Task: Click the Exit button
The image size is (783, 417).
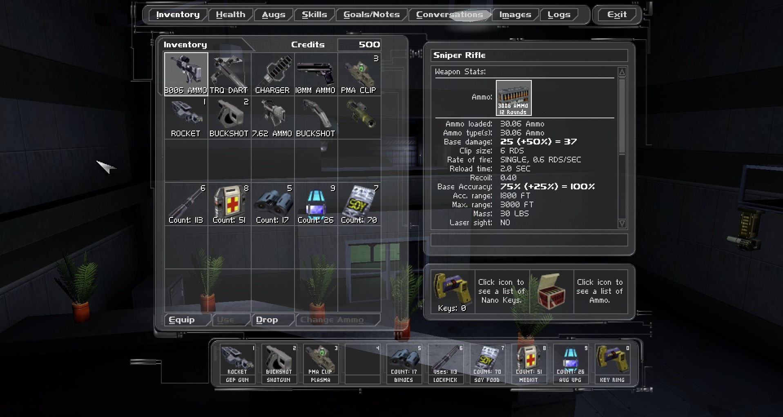Action: point(616,15)
